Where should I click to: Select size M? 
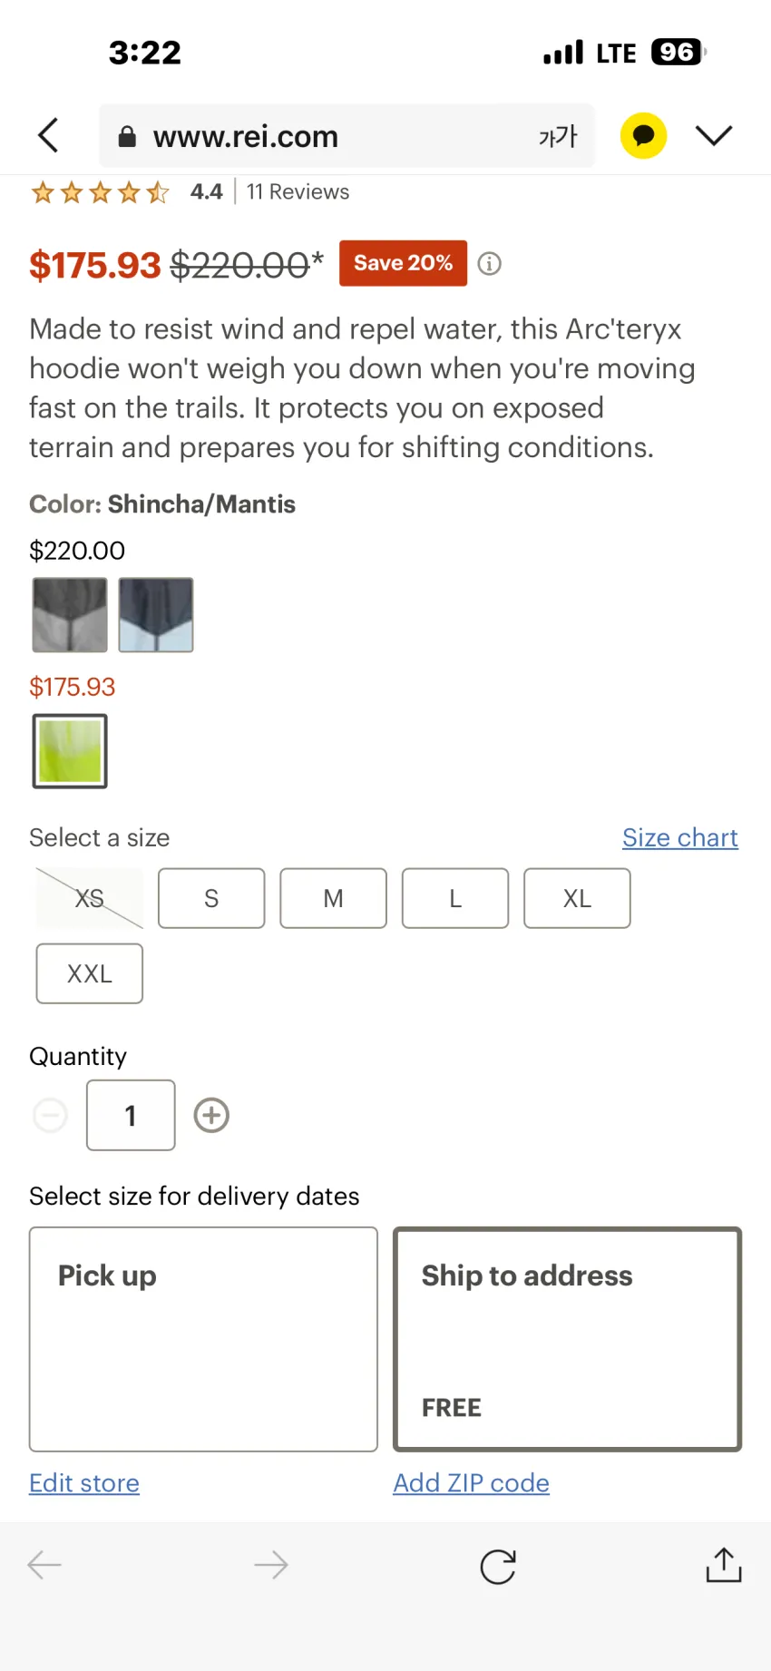333,898
